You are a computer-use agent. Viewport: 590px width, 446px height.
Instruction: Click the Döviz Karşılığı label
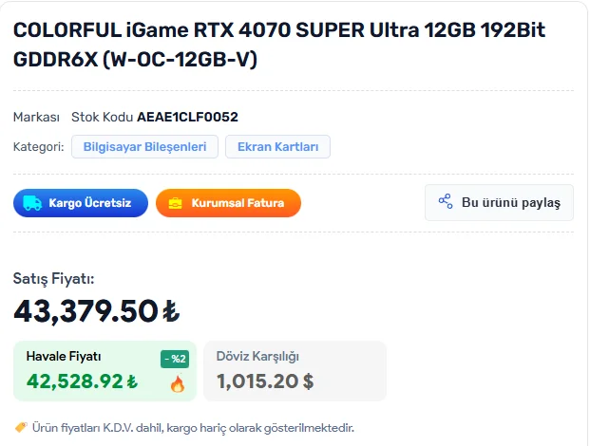point(257,357)
